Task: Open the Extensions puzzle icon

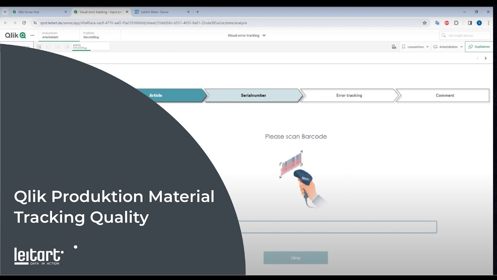Action: pyautogui.click(x=456, y=23)
